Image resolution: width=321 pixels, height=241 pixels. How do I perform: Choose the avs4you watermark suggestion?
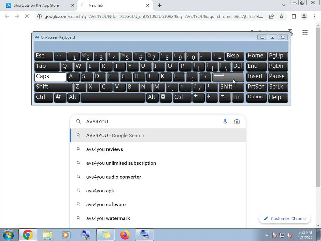point(158,218)
